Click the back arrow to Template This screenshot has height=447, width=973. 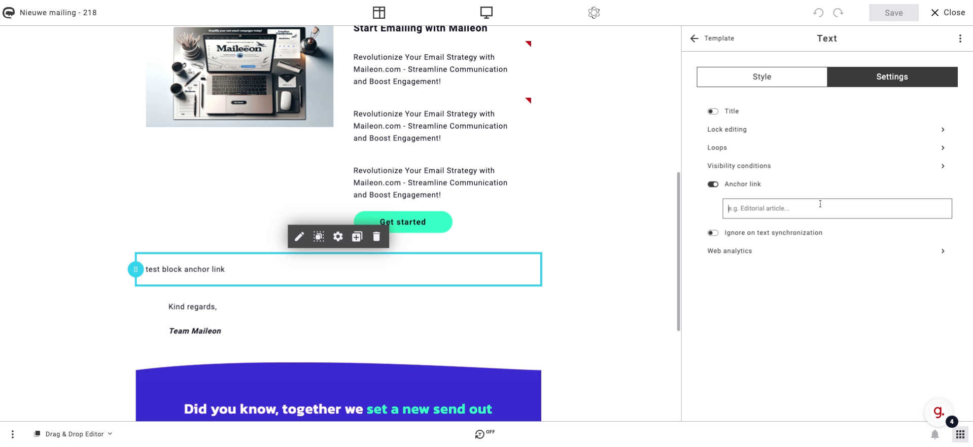(694, 39)
